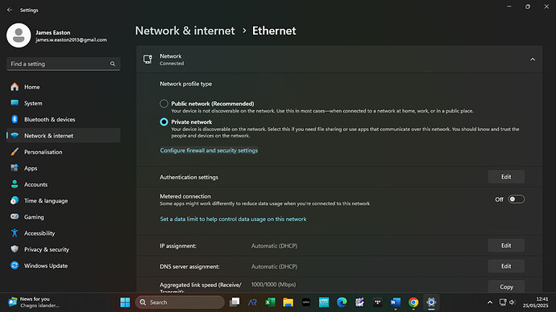The height and width of the screenshot is (312, 556).
Task: Click the Set a data limit link
Action: coord(233,219)
